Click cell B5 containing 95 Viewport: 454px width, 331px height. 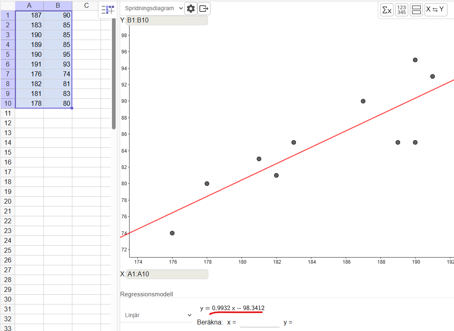58,54
